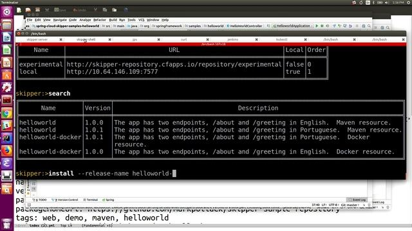Switch to kubectl terminal tab
Image resolution: width=412 pixels, height=231 pixels.
click(x=282, y=40)
